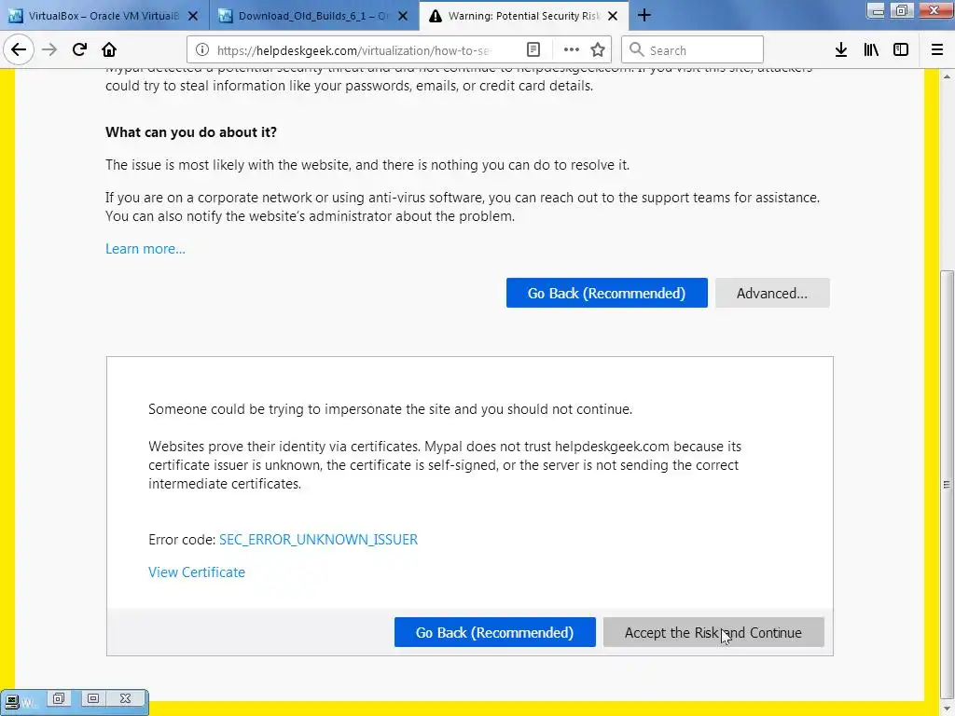
Task: Click the upper Go Back (Recommended) button
Action: [x=606, y=293]
